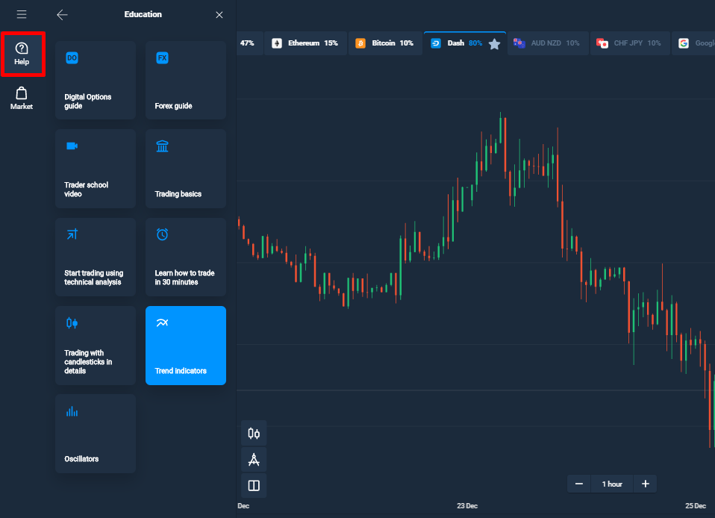This screenshot has width=715, height=518.
Task: Open Learn how to trade in 30 minutes
Action: (186, 258)
